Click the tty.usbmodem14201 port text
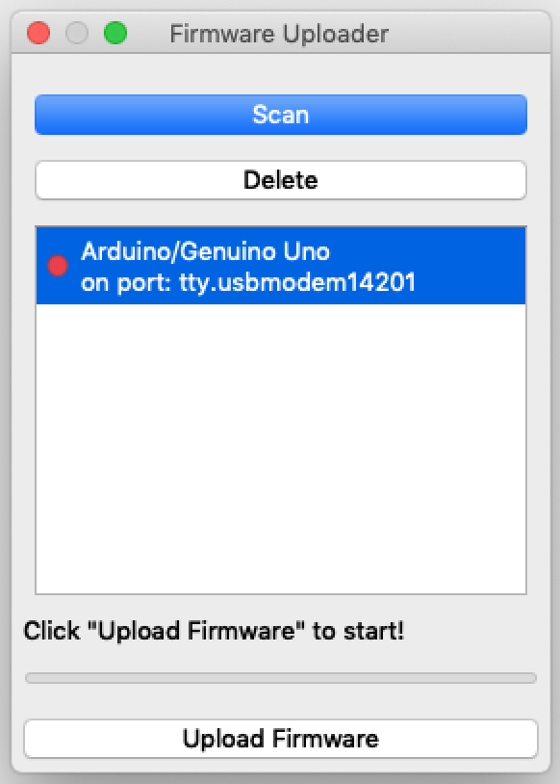This screenshot has height=784, width=560. point(297,283)
